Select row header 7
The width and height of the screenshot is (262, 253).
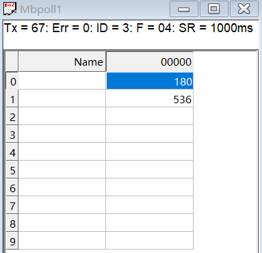click(x=12, y=205)
